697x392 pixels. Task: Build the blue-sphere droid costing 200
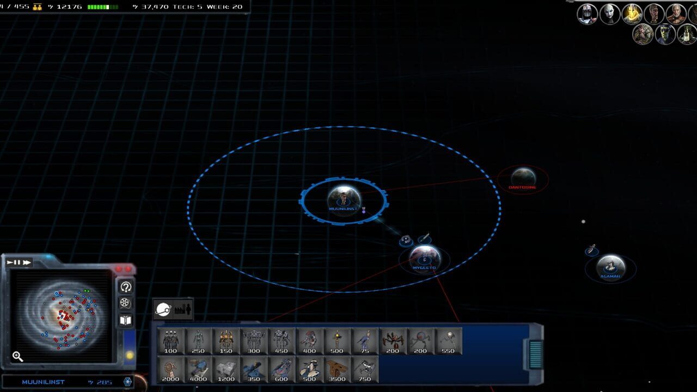pyautogui.click(x=421, y=341)
